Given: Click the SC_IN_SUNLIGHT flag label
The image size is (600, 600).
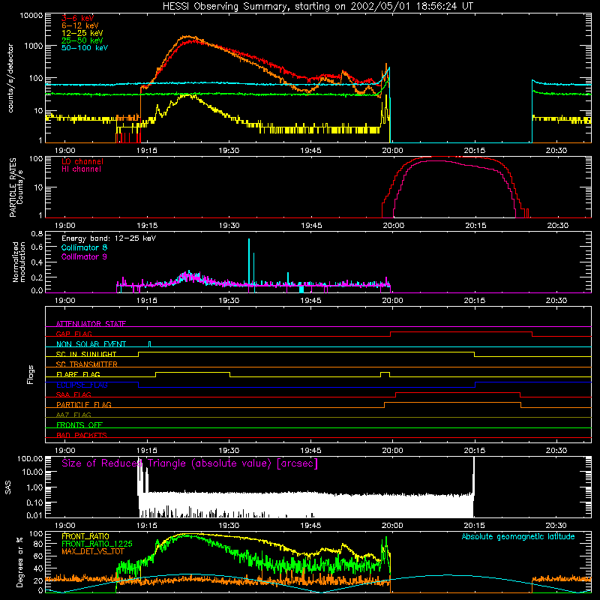Looking at the screenshot, I should click(x=86, y=354).
